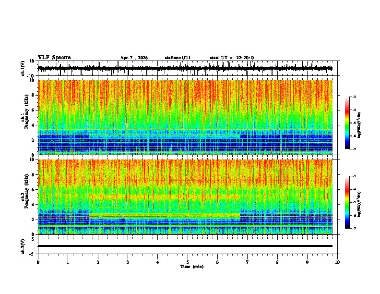The height and width of the screenshot is (294, 380).
Task: Click time tick label "7" on x-axis
Action: click(x=248, y=262)
